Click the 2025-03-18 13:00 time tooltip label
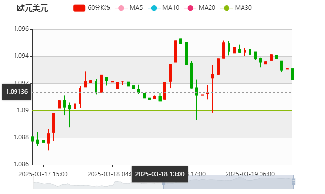Screen dimensions: 325x194 [160, 174]
